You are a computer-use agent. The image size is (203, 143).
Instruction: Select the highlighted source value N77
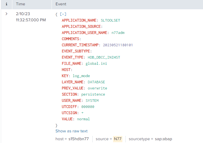click(118, 139)
